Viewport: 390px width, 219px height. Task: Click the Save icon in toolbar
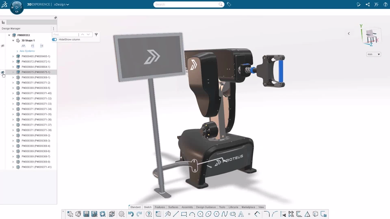coord(86,214)
